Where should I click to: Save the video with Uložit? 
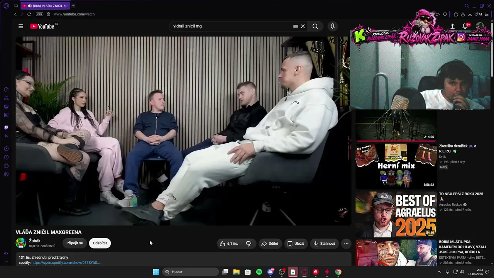coord(296,244)
